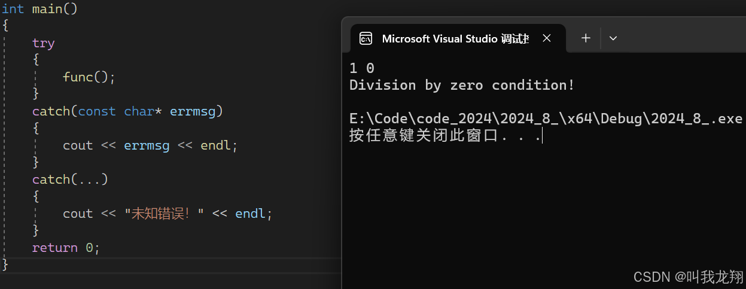The image size is (746, 289).
Task: Click the catch(...) line in the editor
Action: coord(70,180)
